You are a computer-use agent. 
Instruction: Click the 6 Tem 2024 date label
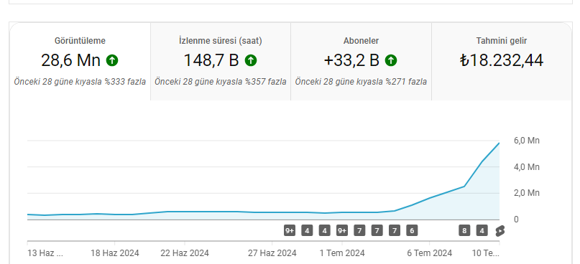tap(430, 253)
